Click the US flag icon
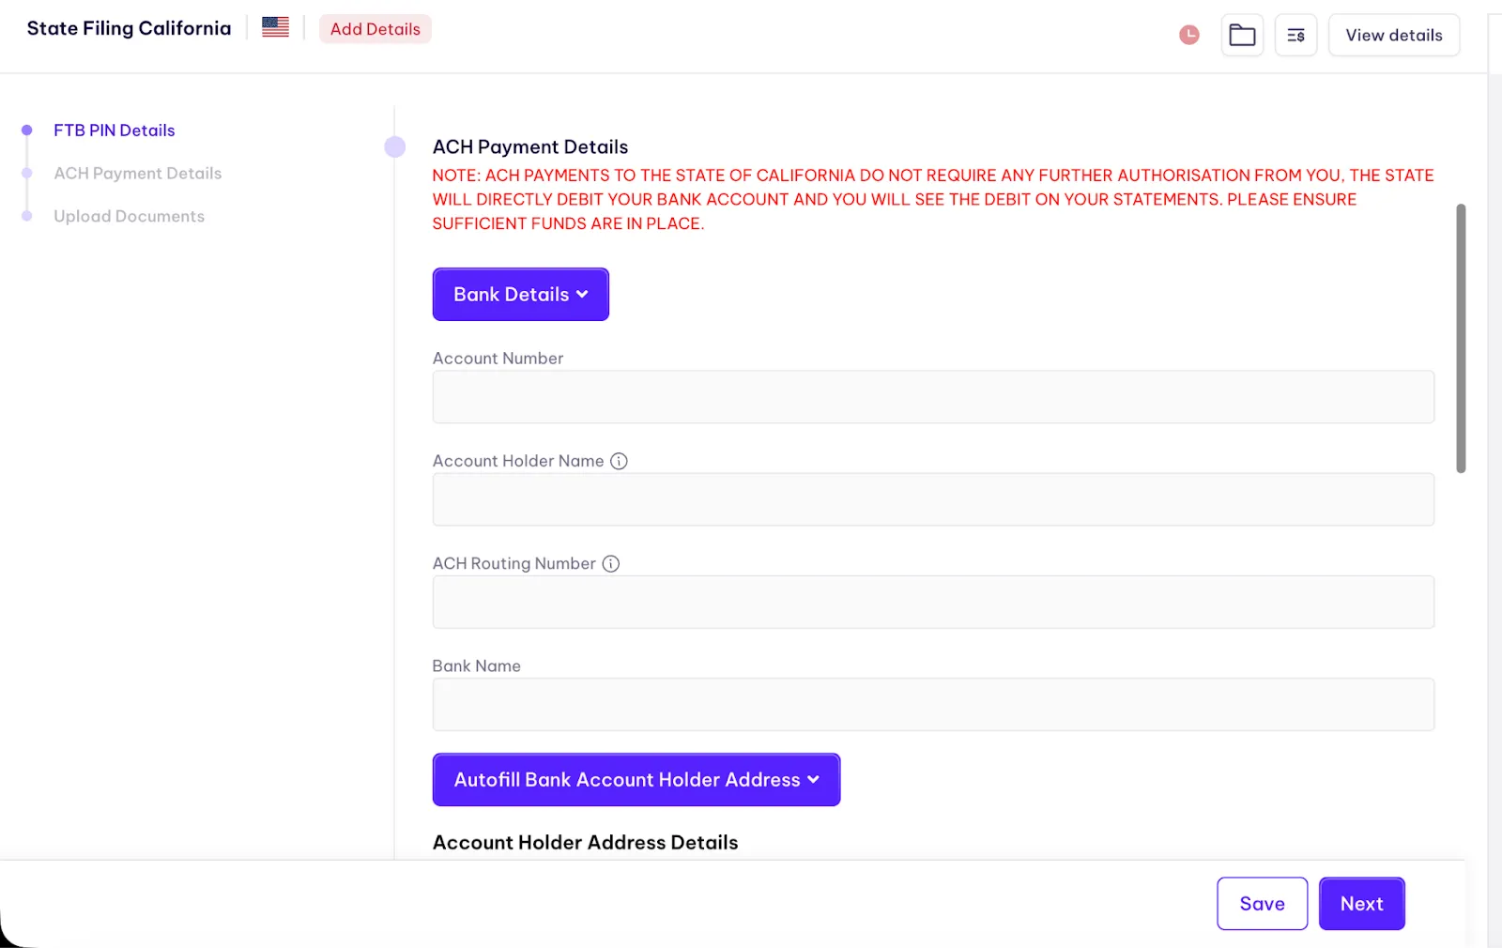 (x=275, y=27)
